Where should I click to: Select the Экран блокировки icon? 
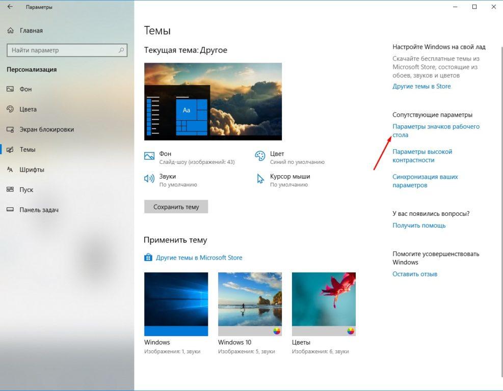(x=10, y=129)
